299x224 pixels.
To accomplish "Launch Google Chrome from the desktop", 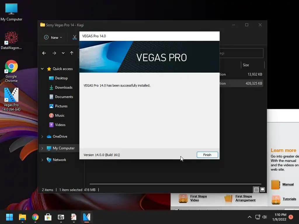I will (x=11, y=71).
